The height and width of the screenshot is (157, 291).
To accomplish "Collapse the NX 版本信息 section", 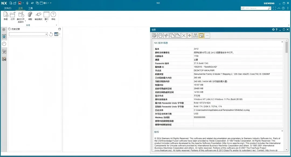I will pyautogui.click(x=282, y=42).
